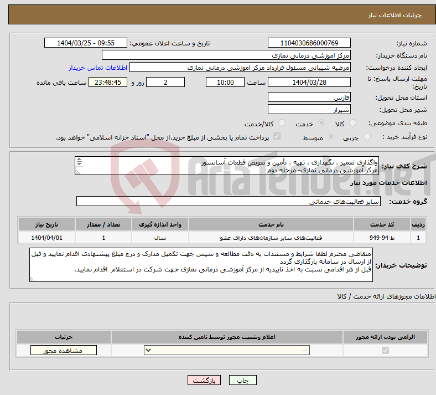Click the deadline time field 10:00
Screen dimensions: 436x395
[225, 82]
